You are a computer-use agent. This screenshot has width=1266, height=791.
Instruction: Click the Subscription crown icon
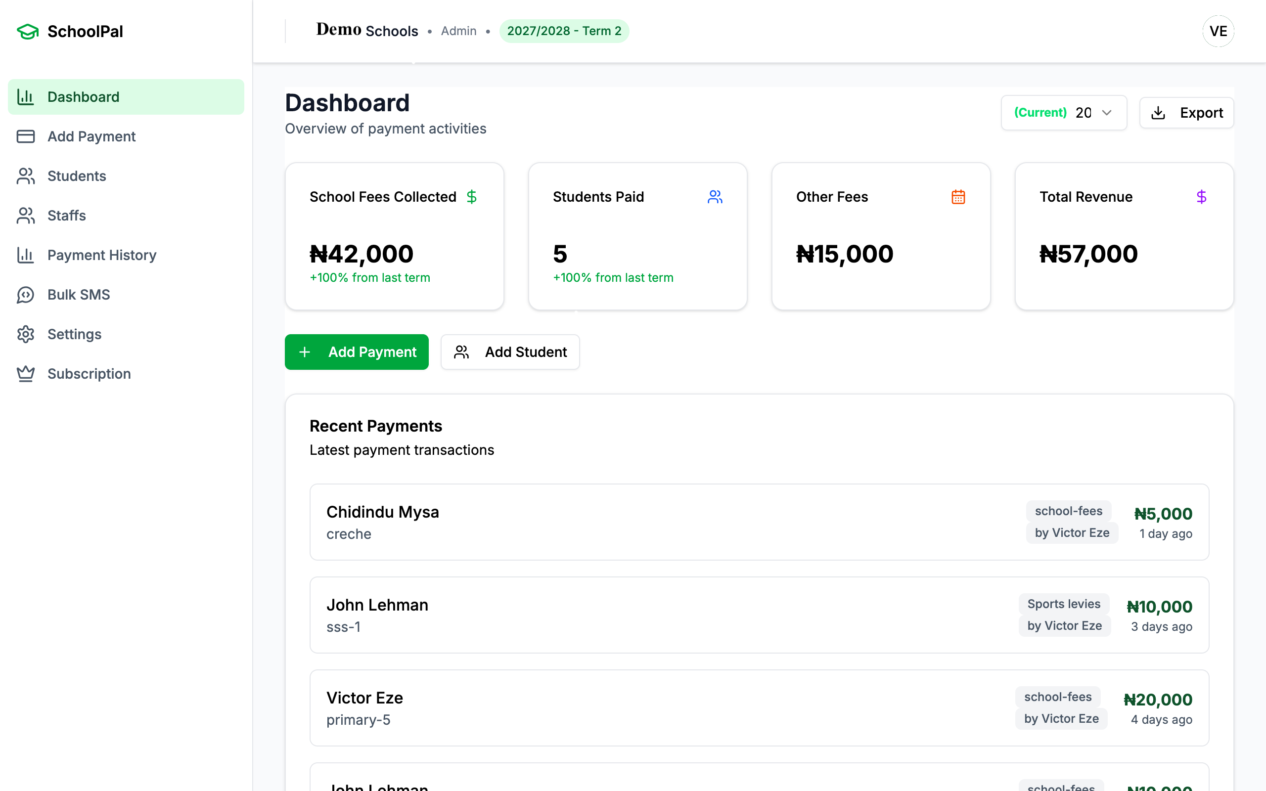(26, 374)
